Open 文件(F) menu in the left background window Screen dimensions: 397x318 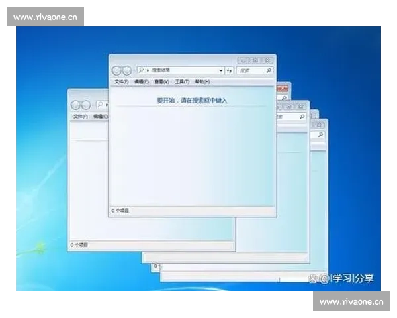(x=80, y=116)
